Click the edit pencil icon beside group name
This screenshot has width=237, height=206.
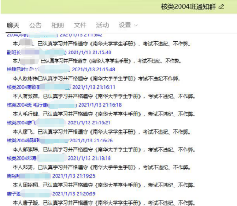coord(221,6)
